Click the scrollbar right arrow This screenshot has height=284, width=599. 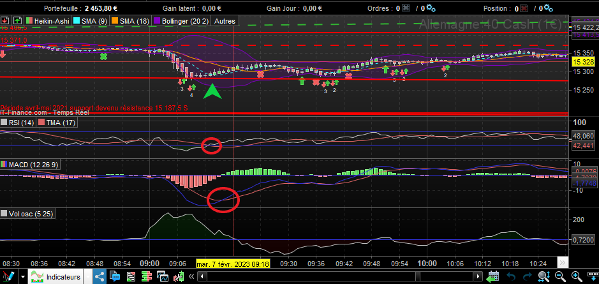[478, 276]
